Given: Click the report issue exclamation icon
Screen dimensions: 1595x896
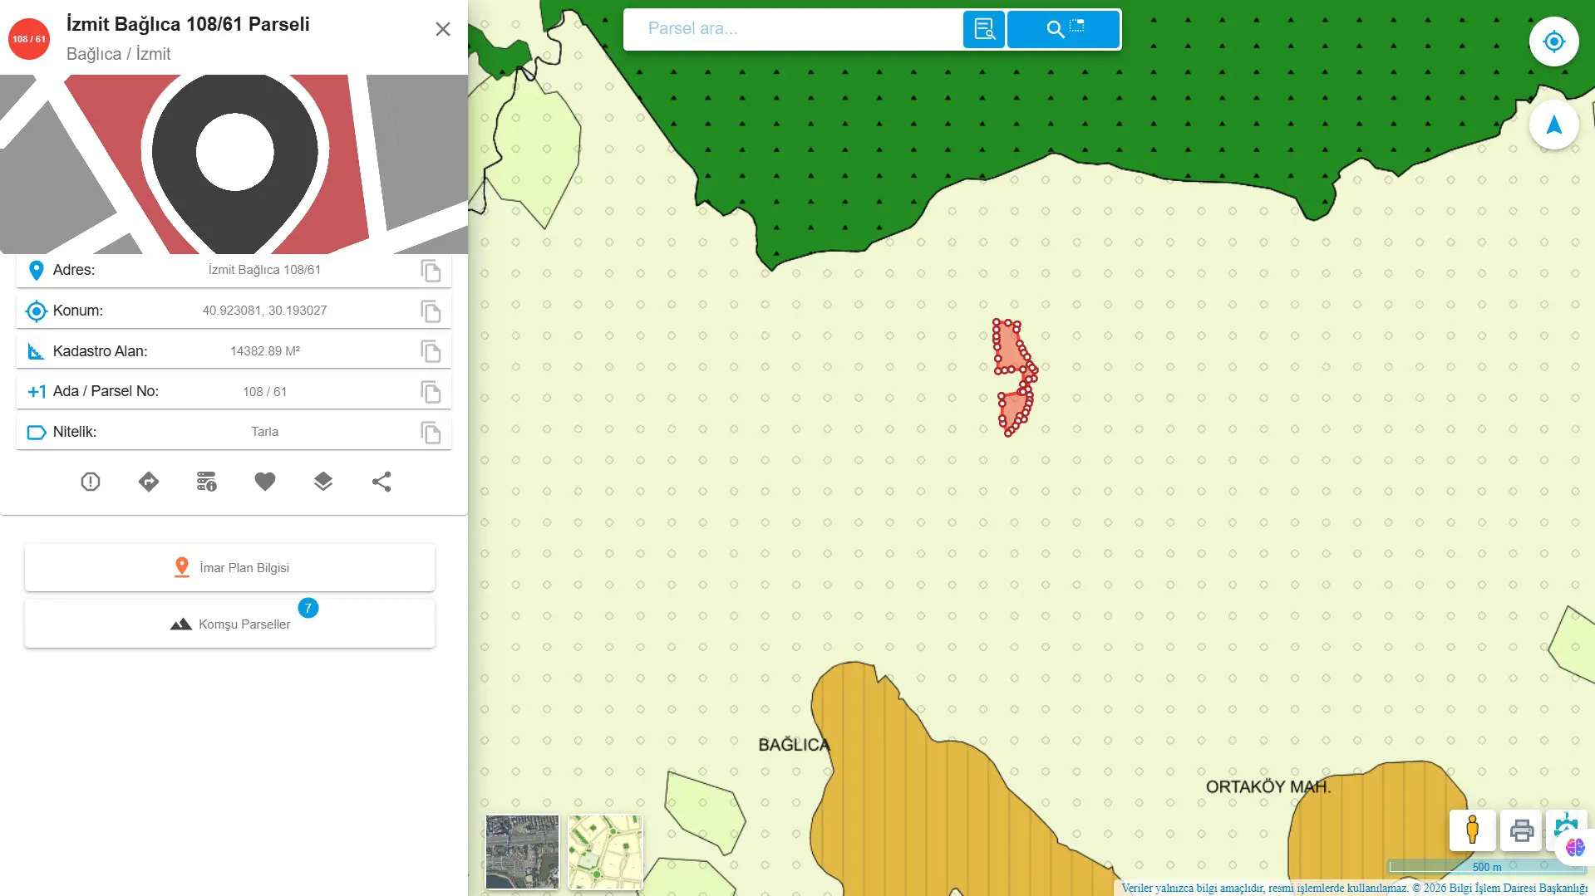Looking at the screenshot, I should tap(91, 482).
